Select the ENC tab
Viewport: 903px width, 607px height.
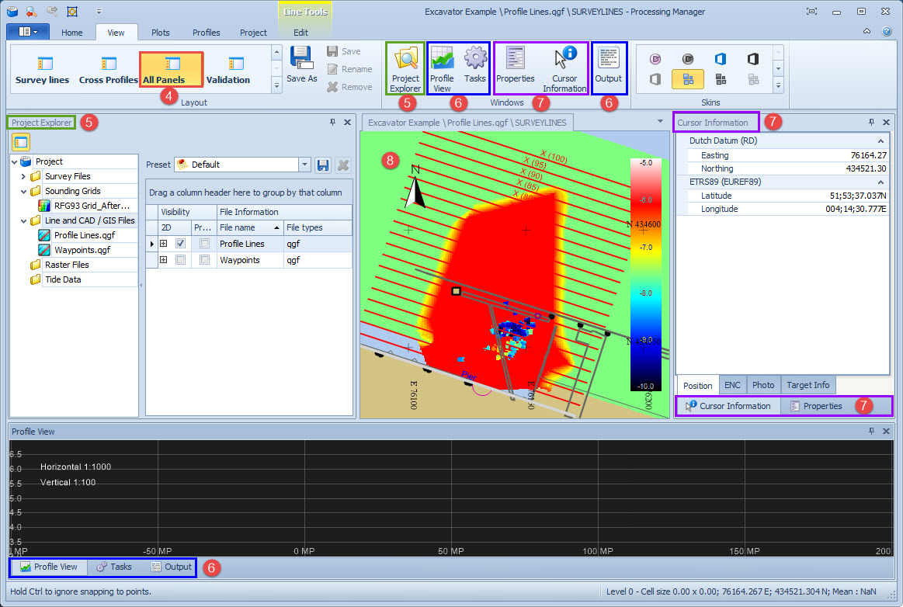click(731, 385)
